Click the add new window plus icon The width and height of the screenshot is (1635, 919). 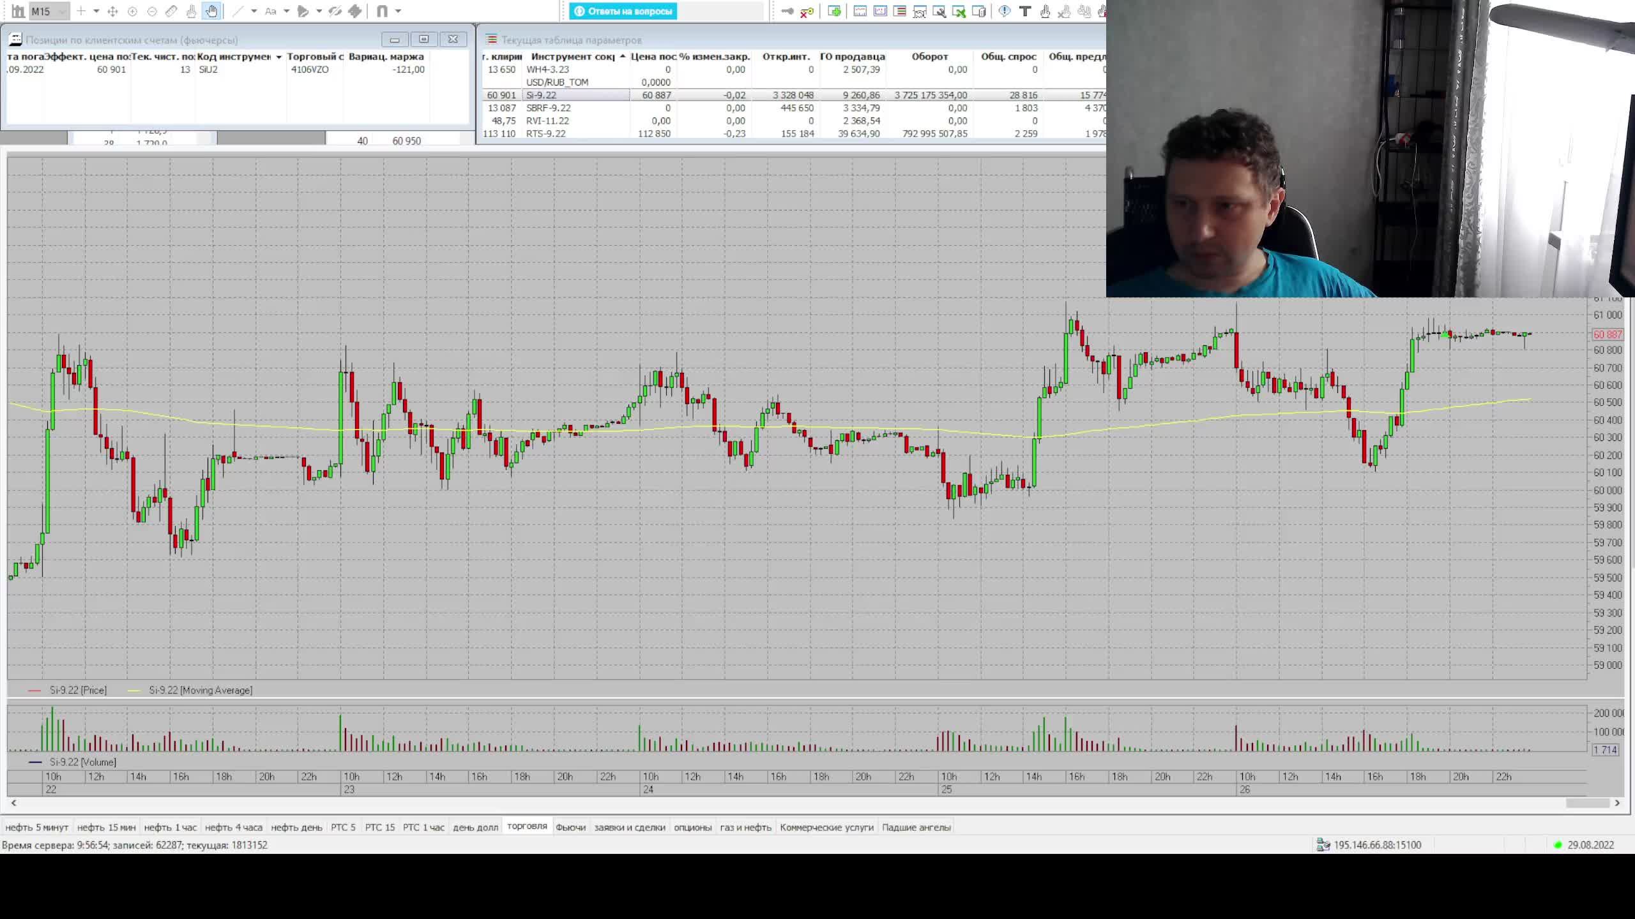click(834, 11)
